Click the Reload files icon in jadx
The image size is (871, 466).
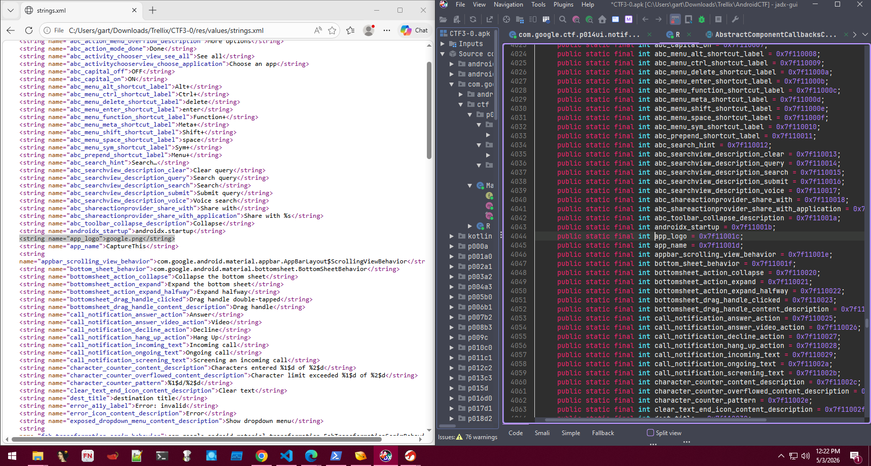(x=473, y=19)
